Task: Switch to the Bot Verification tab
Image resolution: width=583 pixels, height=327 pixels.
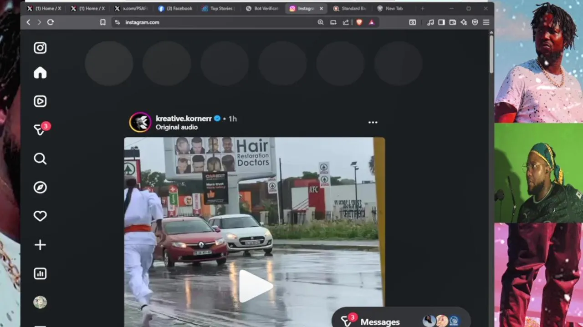Action: click(x=262, y=8)
